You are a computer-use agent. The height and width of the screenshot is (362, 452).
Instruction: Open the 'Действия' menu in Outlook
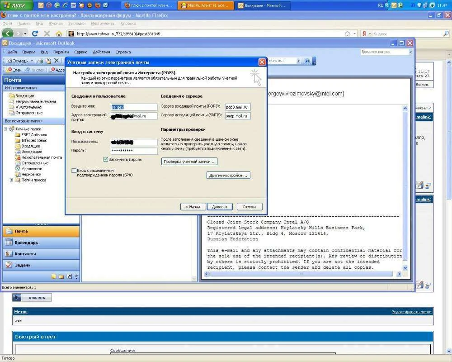(x=101, y=52)
